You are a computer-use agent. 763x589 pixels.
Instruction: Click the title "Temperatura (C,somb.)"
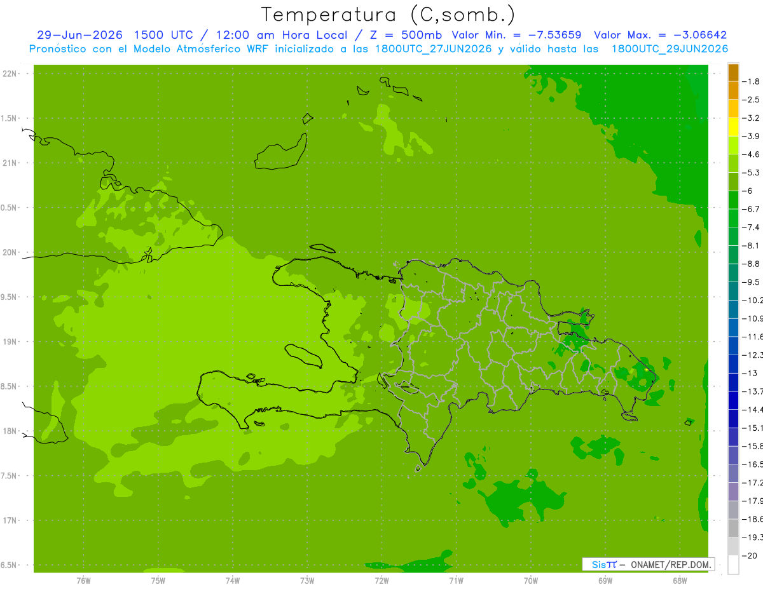pos(389,15)
